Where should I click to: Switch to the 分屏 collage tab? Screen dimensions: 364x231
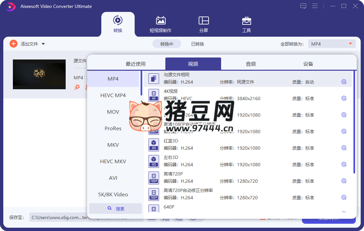pyautogui.click(x=204, y=24)
